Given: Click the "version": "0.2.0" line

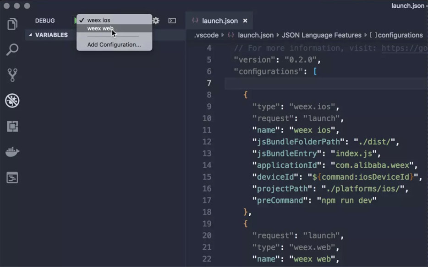Looking at the screenshot, I should click(277, 60).
